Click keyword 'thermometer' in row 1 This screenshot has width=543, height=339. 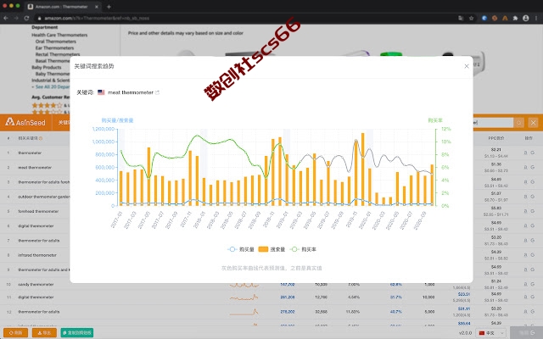[30, 153]
